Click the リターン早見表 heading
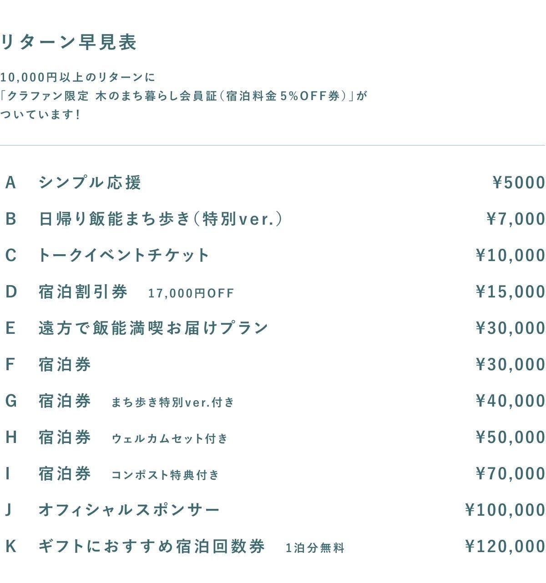 (x=69, y=42)
